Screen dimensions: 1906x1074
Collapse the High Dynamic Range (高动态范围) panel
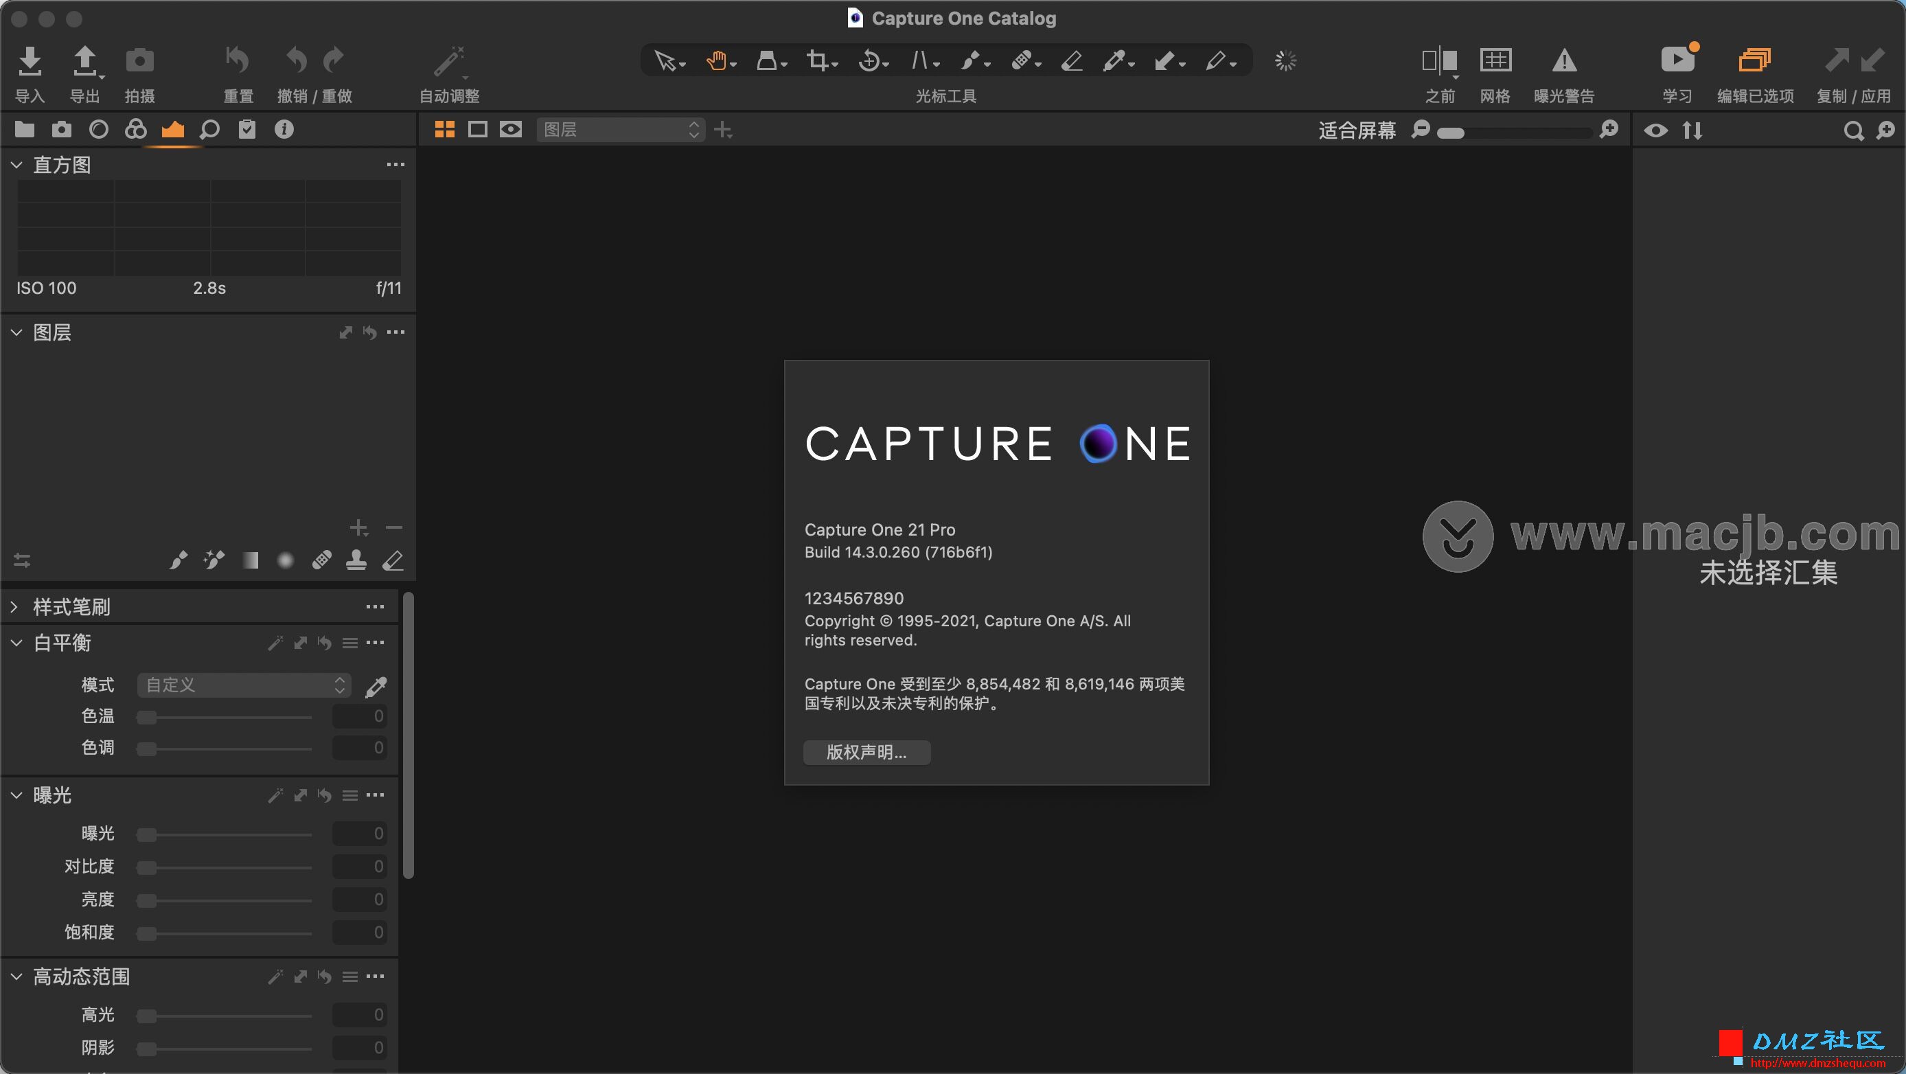pyautogui.click(x=16, y=976)
